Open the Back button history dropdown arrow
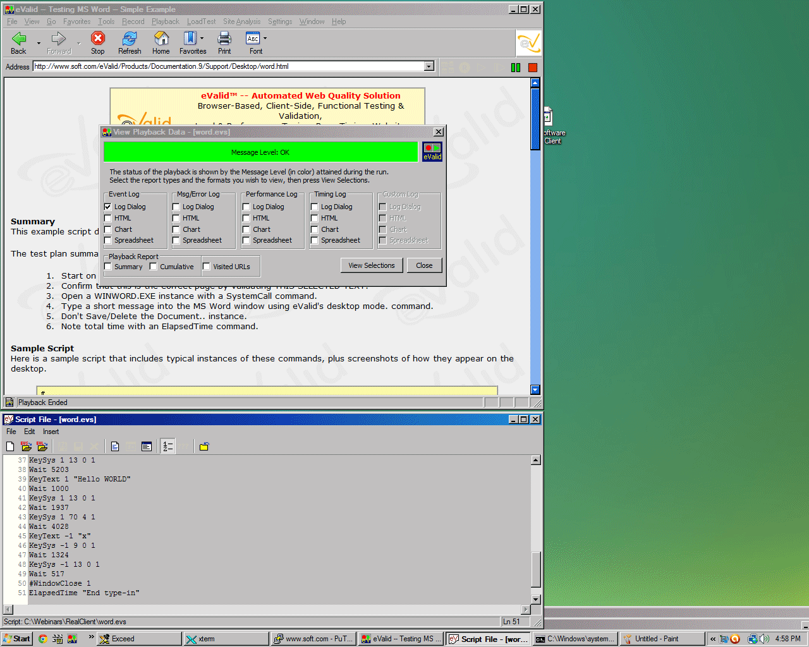The width and height of the screenshot is (809, 647). click(x=39, y=44)
